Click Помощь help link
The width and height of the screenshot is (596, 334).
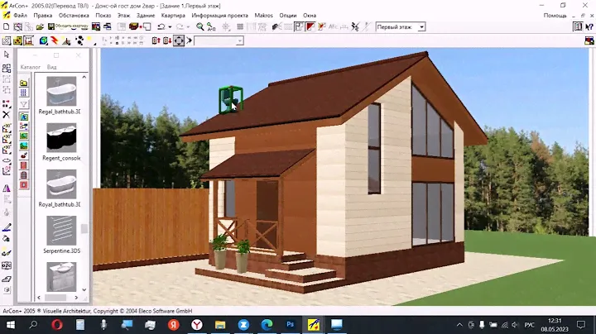tap(555, 15)
